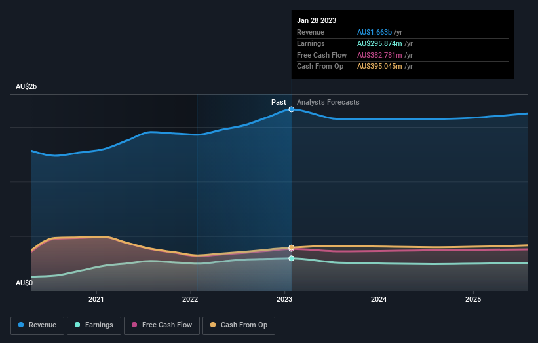The height and width of the screenshot is (343, 538).
Task: Click the Jan 28 2023 tooltip date
Action: click(317, 20)
